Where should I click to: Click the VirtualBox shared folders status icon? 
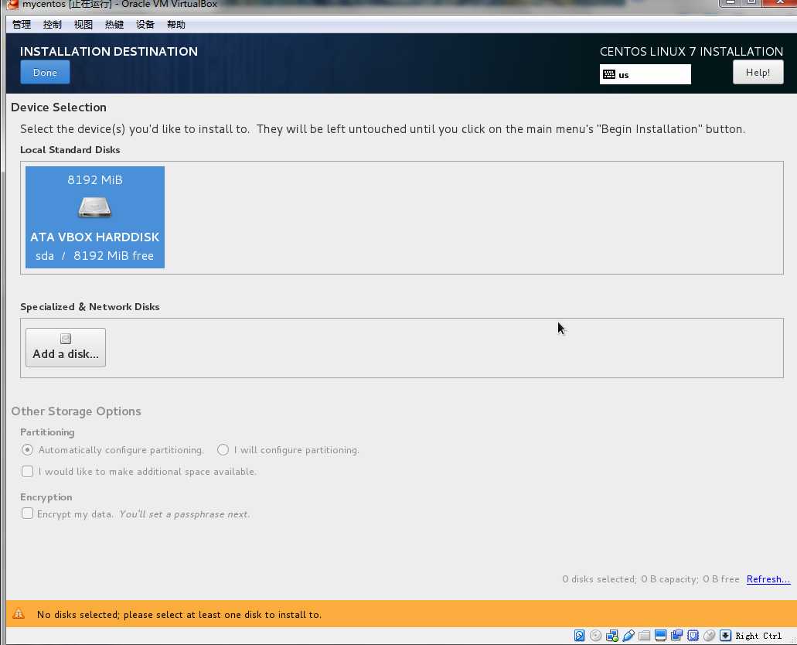coord(645,636)
